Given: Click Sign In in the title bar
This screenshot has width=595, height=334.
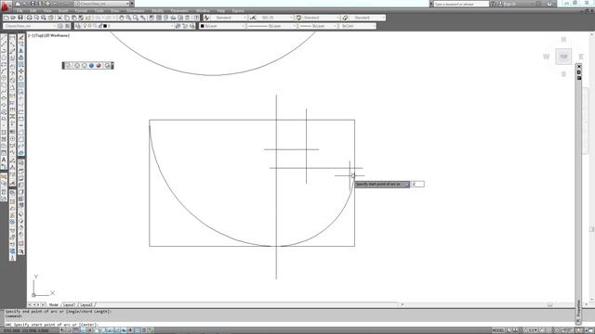Looking at the screenshot, I should coord(509,4).
